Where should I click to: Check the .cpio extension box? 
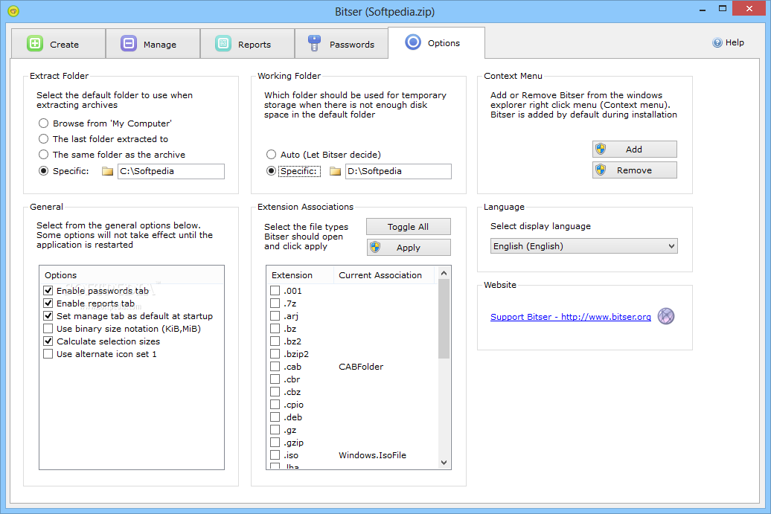(275, 405)
